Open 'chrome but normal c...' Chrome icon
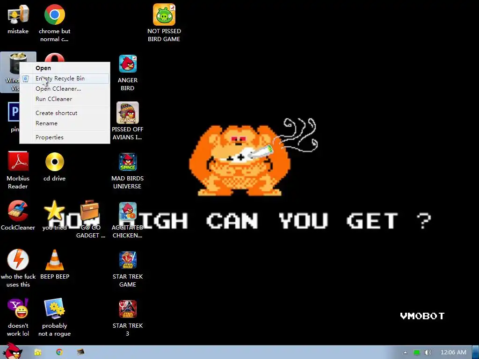This screenshot has width=479, height=359. pos(54,14)
